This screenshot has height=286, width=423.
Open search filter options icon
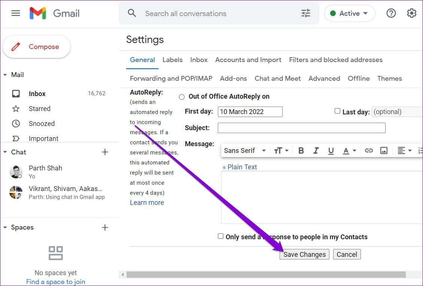click(x=306, y=13)
